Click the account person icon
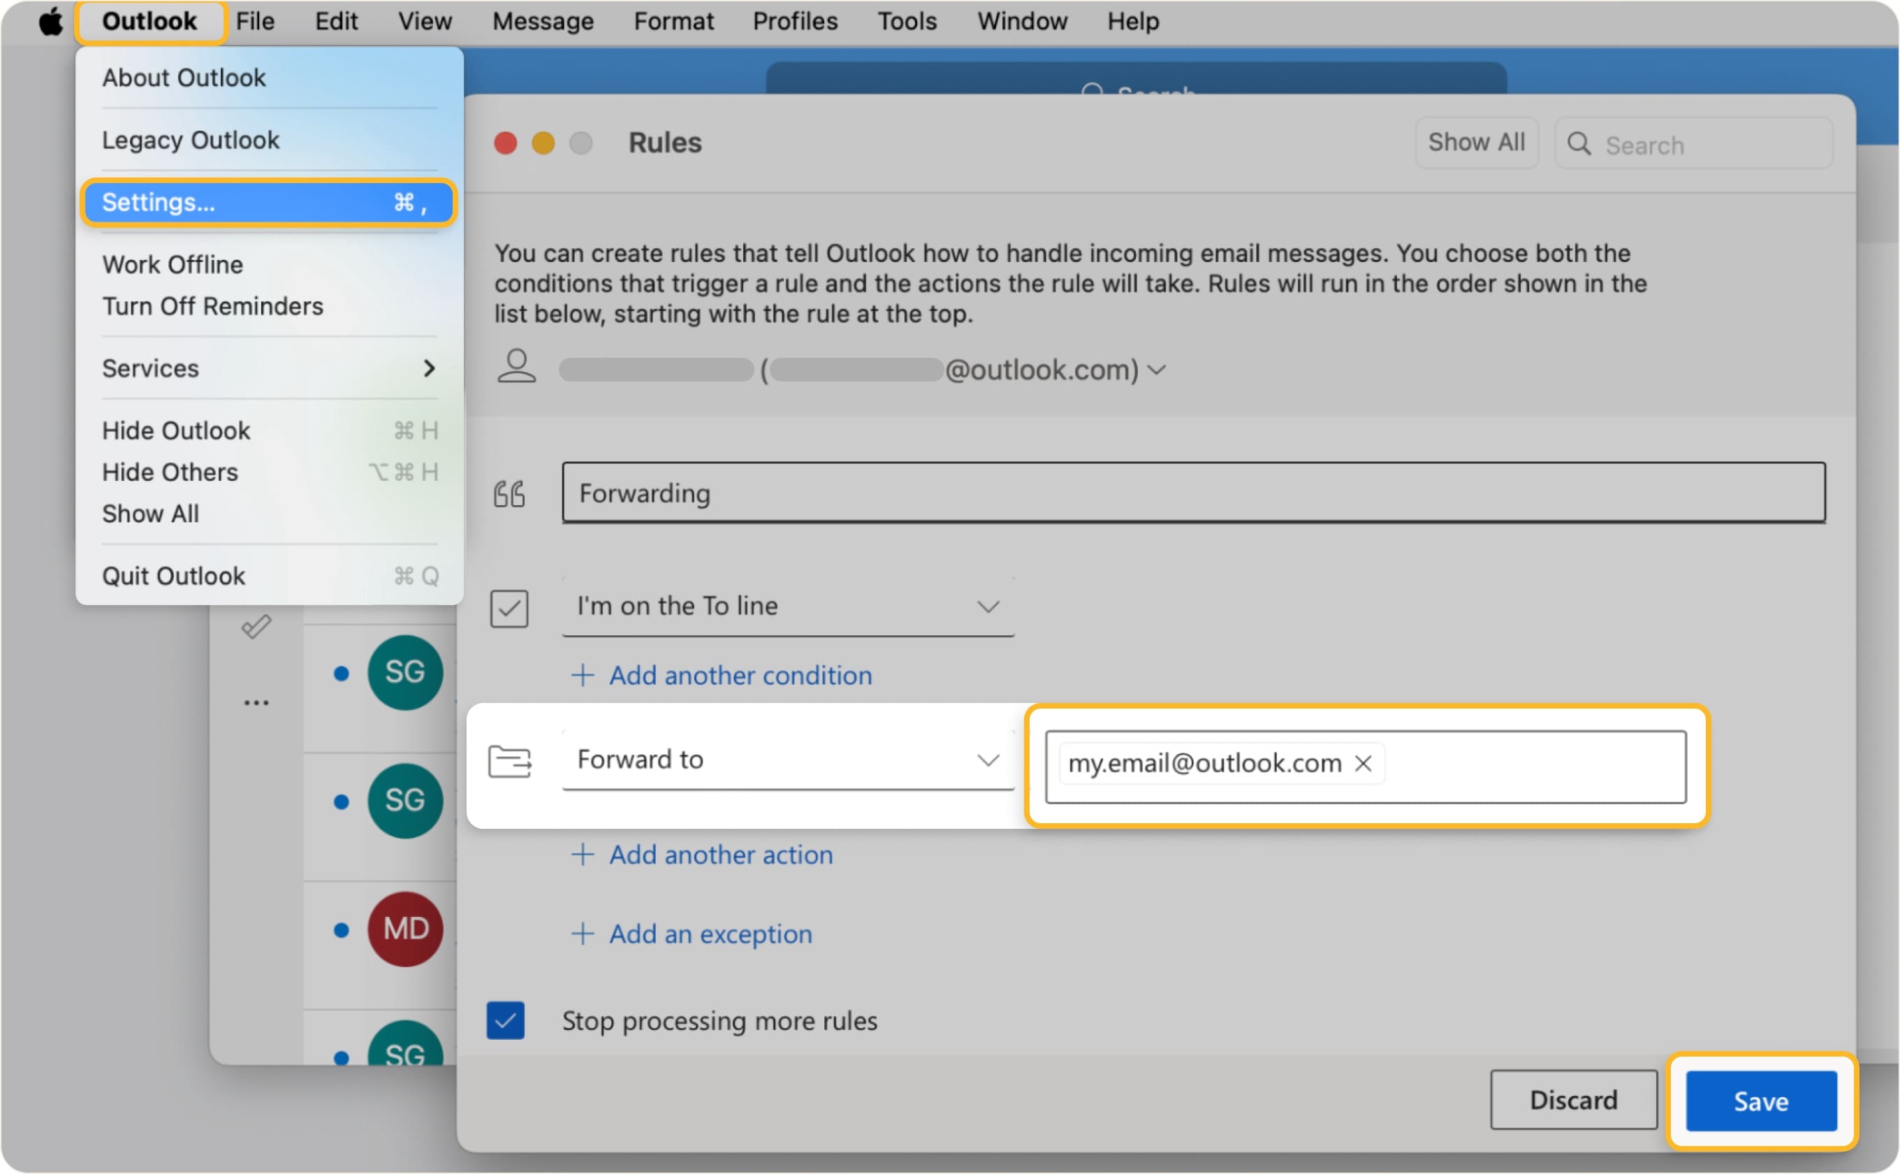1900x1174 pixels. point(518,369)
